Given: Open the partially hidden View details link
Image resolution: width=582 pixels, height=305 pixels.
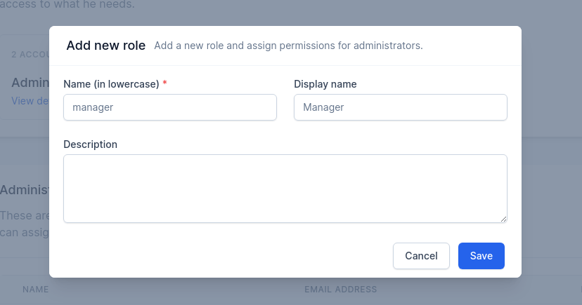Looking at the screenshot, I should pos(30,101).
